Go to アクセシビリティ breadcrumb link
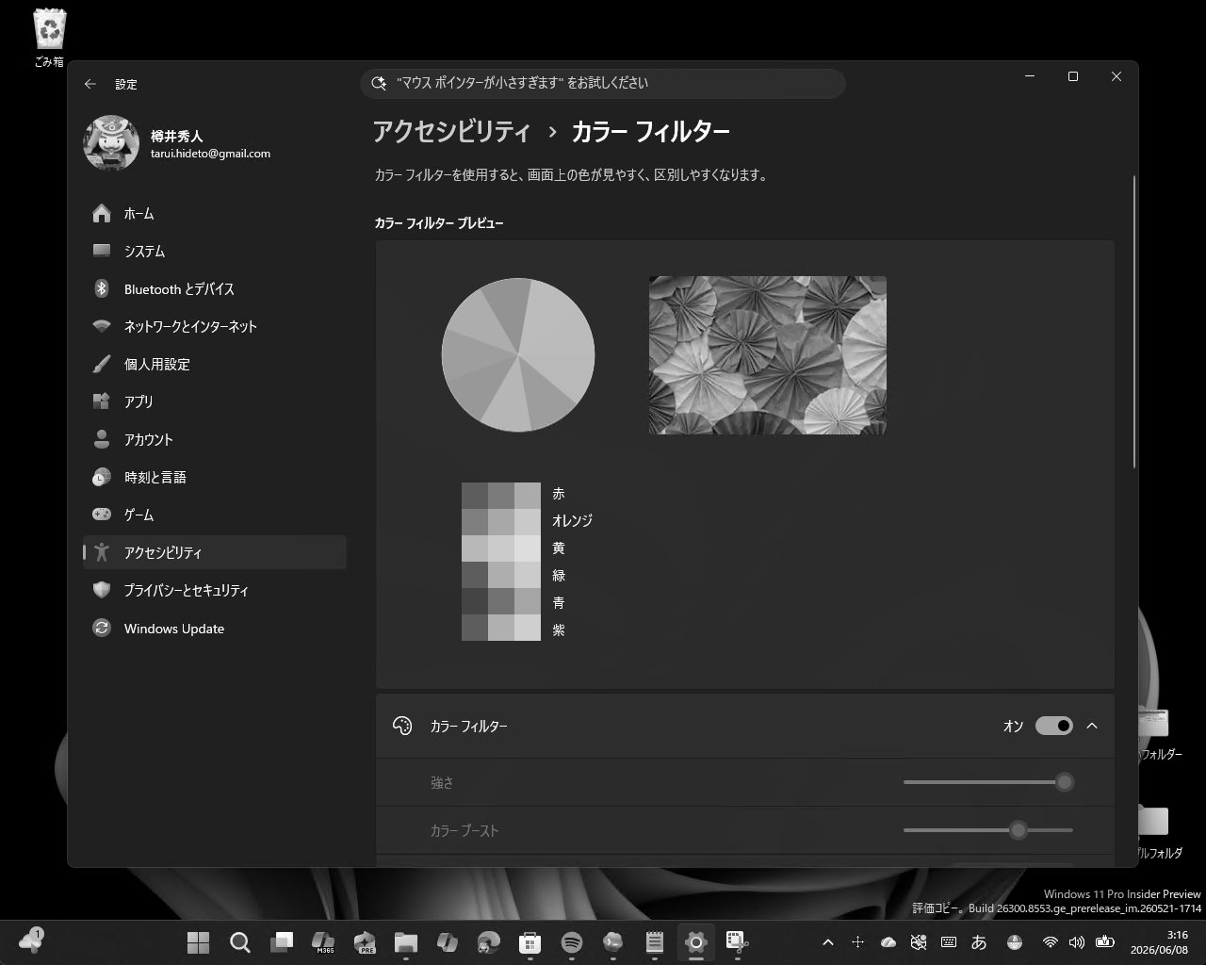Viewport: 1206px width, 965px height. pos(451,132)
